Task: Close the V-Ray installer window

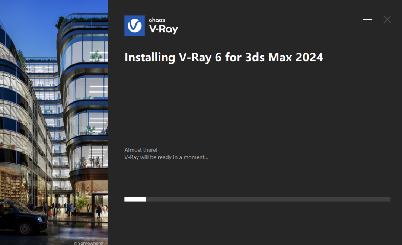Action: [x=387, y=19]
